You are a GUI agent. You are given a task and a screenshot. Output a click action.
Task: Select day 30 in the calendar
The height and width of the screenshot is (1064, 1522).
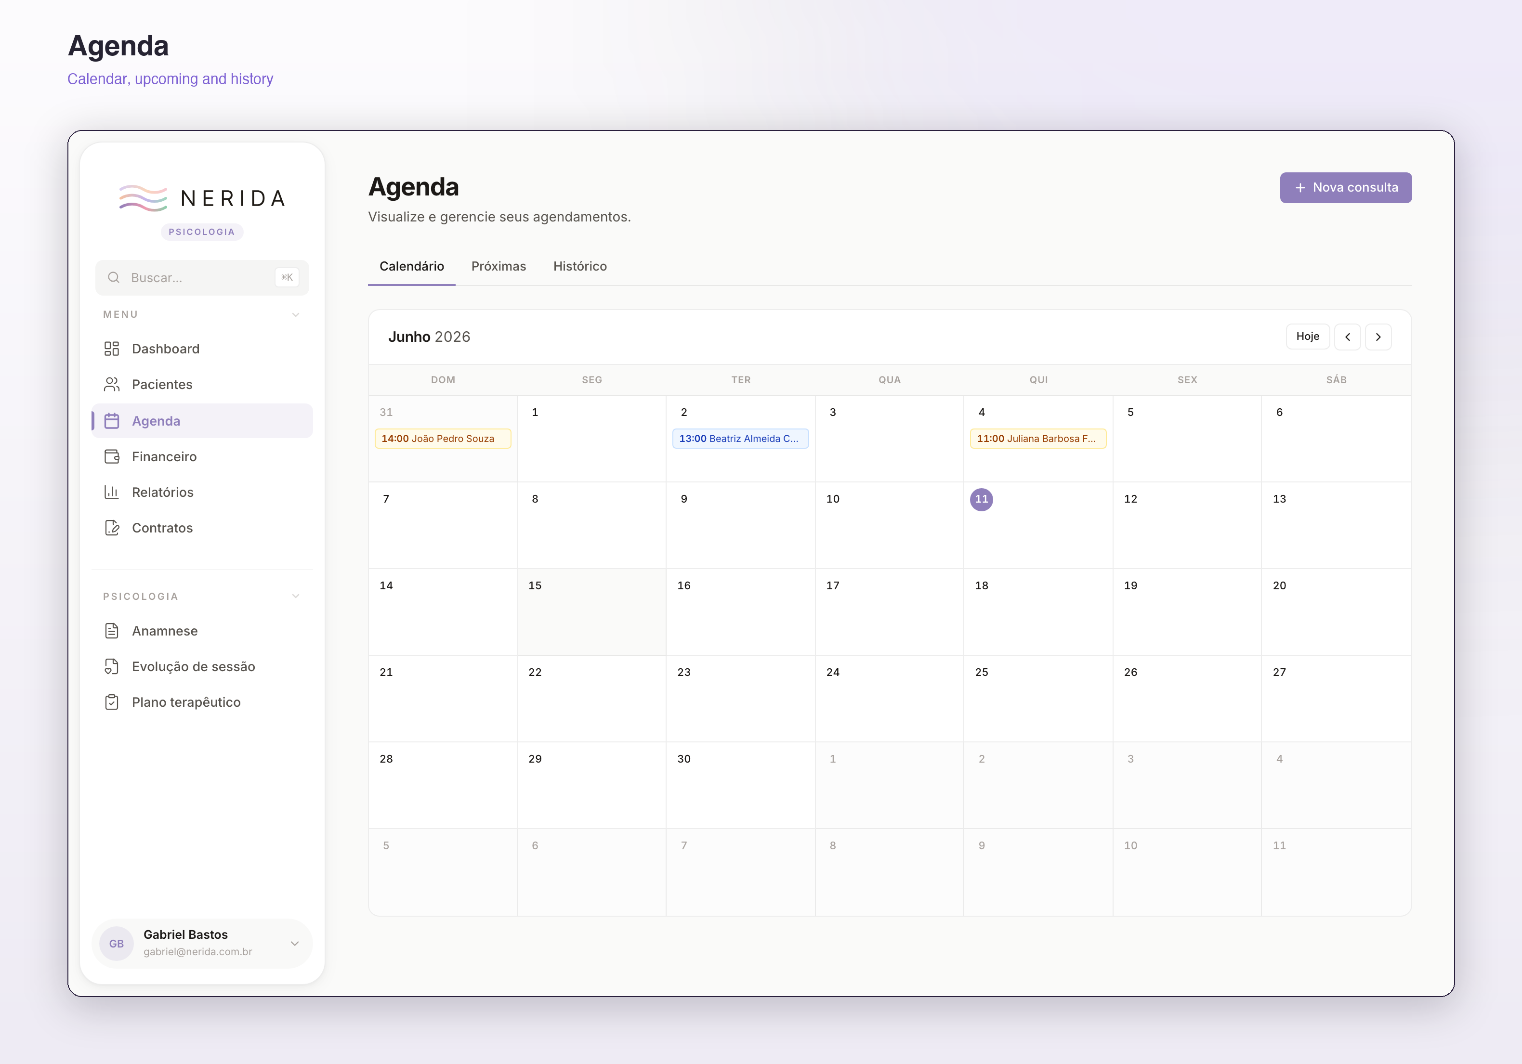coord(740,785)
